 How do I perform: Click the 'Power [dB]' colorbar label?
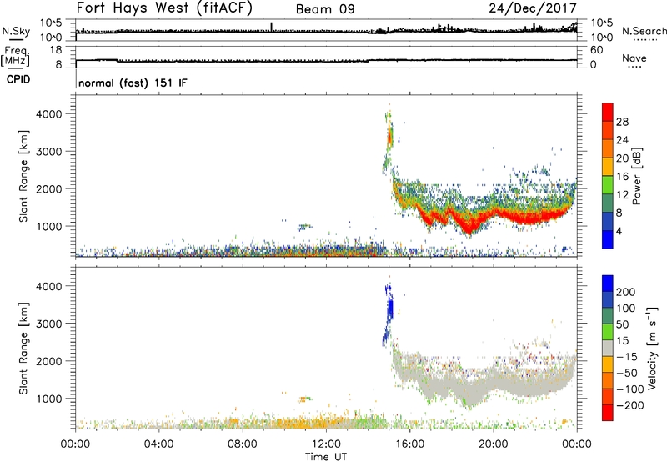(x=637, y=176)
